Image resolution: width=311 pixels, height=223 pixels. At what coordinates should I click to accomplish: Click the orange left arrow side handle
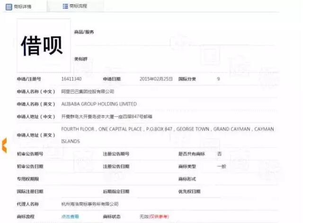[x=4, y=145]
